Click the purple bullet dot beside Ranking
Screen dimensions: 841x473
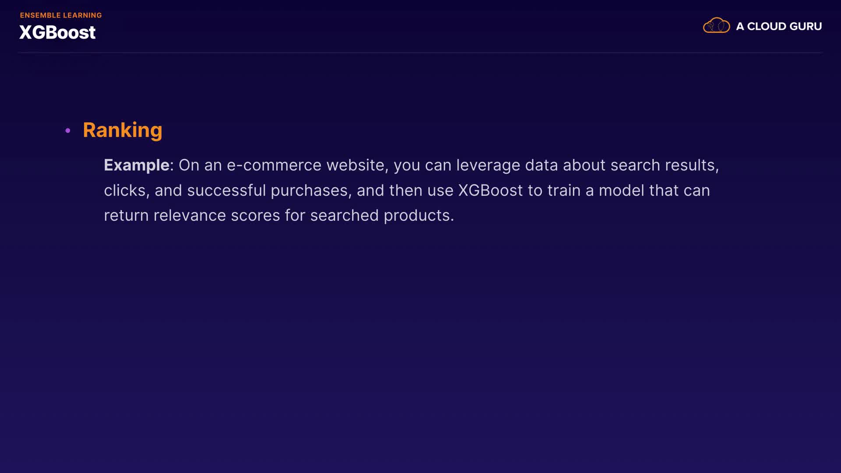[68, 131]
